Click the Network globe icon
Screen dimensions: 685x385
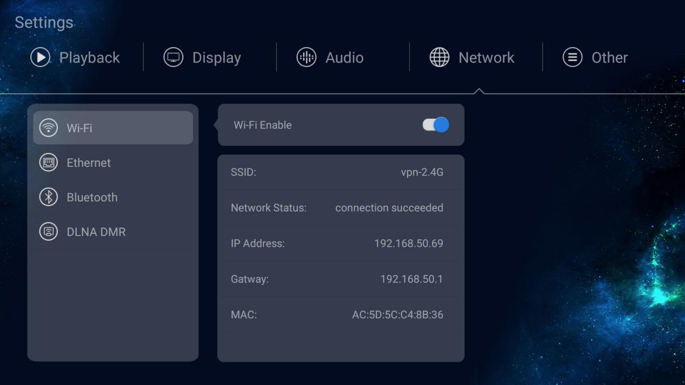tap(439, 57)
